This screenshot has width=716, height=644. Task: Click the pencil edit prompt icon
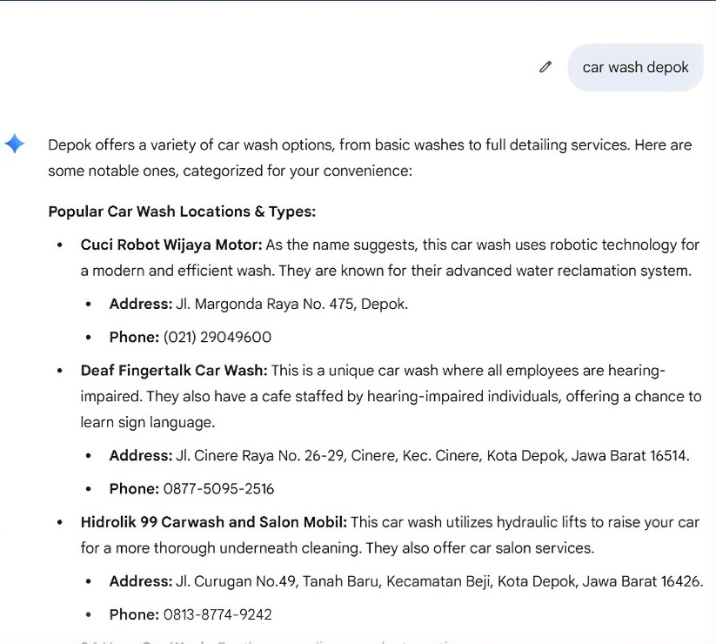click(x=545, y=67)
